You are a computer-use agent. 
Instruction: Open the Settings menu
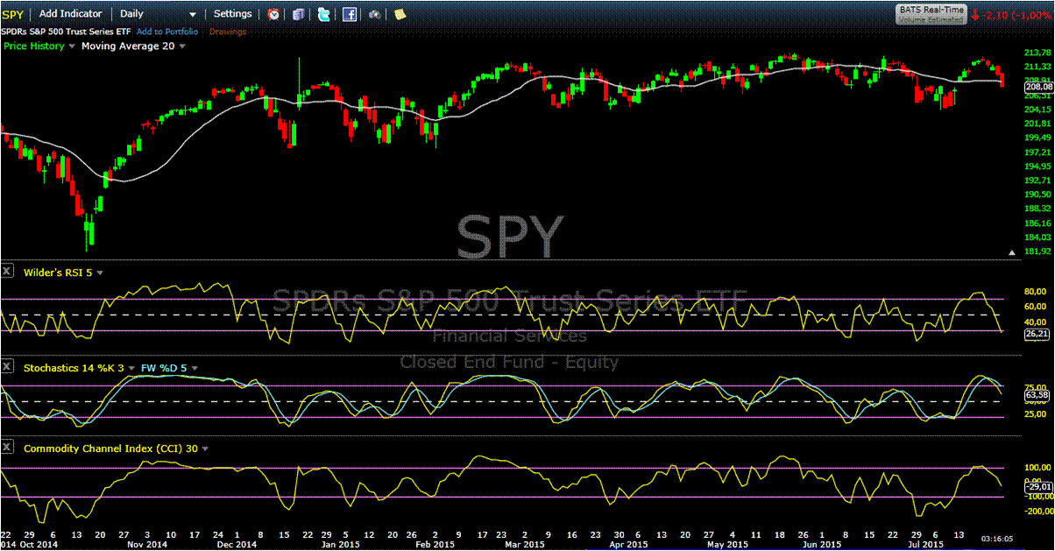(233, 14)
